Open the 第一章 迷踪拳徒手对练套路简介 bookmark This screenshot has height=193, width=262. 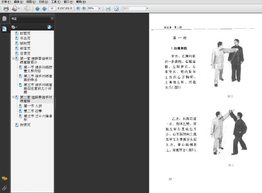(36, 60)
